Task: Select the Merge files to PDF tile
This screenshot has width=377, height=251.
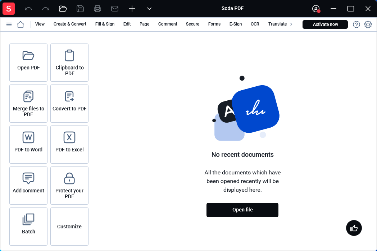Action: point(28,104)
